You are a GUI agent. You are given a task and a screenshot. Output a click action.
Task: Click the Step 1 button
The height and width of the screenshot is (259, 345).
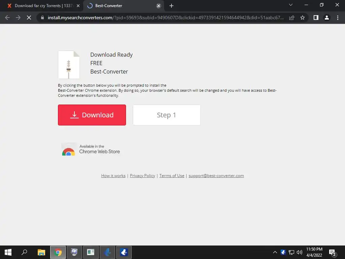click(166, 115)
